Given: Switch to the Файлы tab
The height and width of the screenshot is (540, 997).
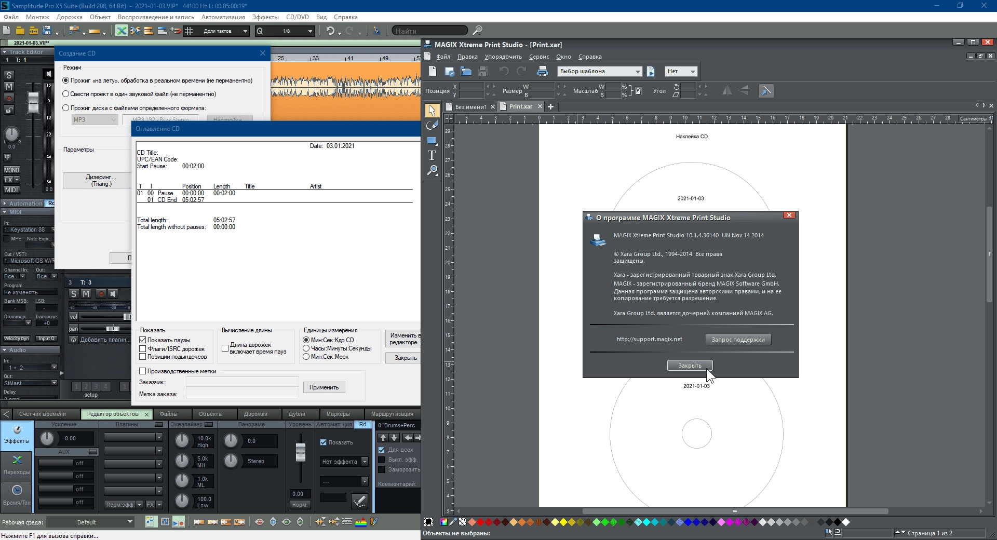Looking at the screenshot, I should click(168, 414).
